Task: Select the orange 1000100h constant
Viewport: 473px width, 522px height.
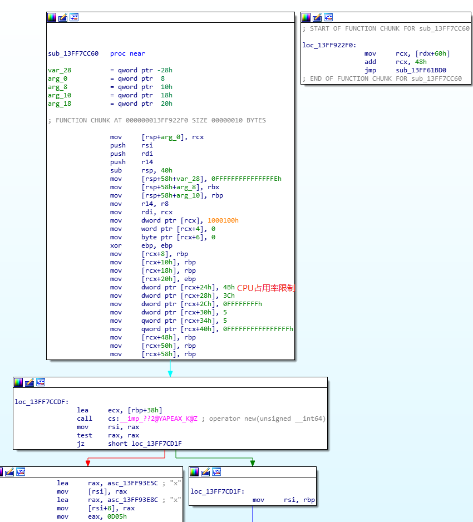Action: [223, 220]
